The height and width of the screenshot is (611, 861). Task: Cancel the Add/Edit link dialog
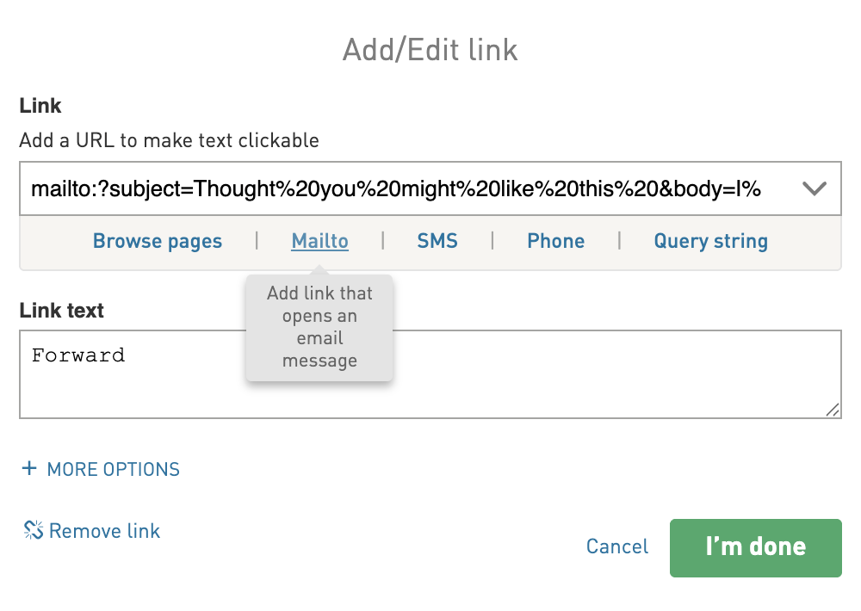coord(617,546)
